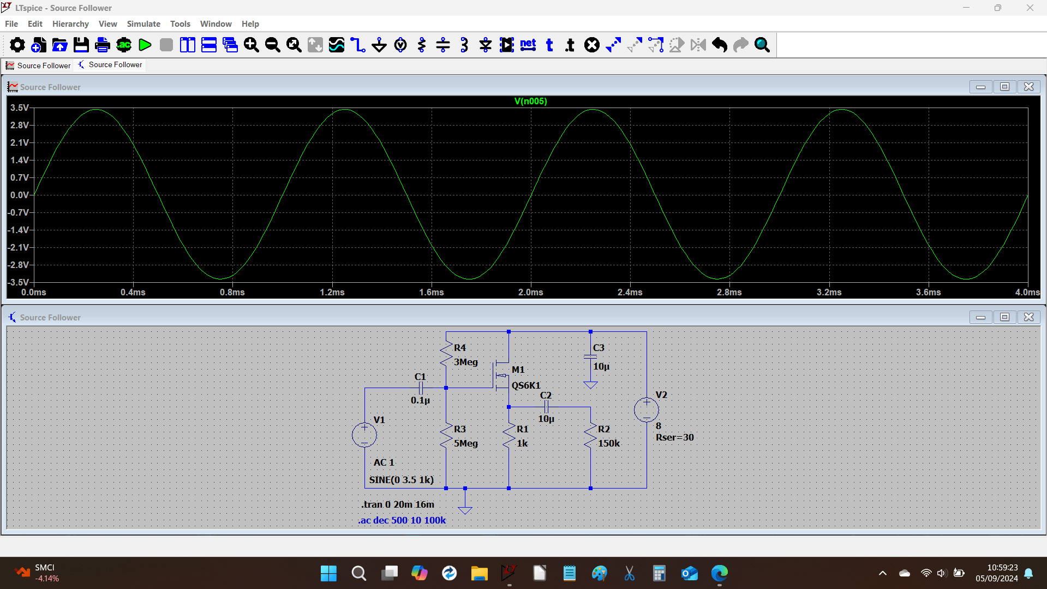Open File Explorer from the taskbar
The height and width of the screenshot is (589, 1047).
pyautogui.click(x=479, y=573)
